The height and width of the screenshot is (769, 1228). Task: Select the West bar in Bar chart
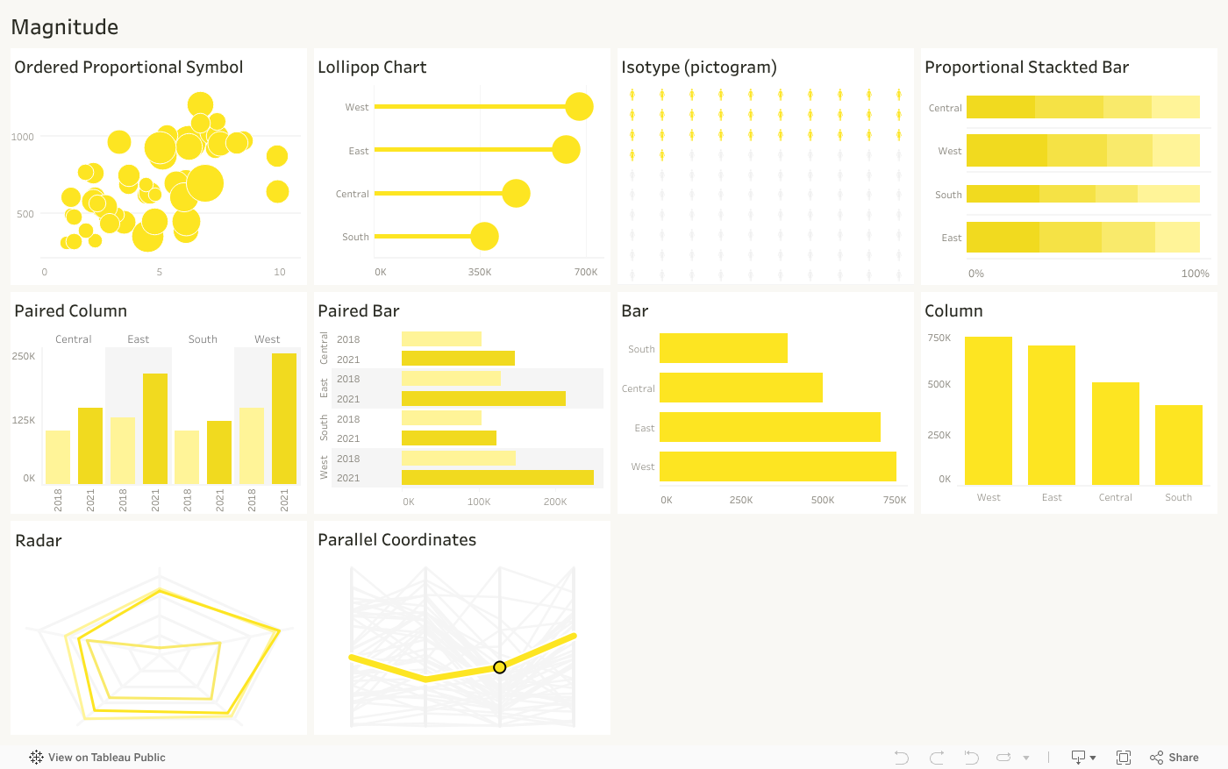(777, 466)
